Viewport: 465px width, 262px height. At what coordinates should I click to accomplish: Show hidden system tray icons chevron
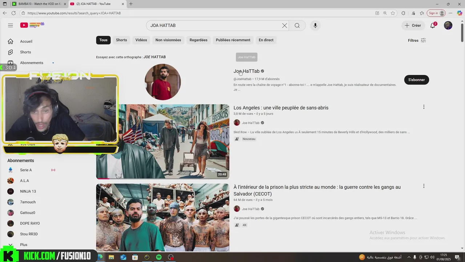[x=409, y=257]
